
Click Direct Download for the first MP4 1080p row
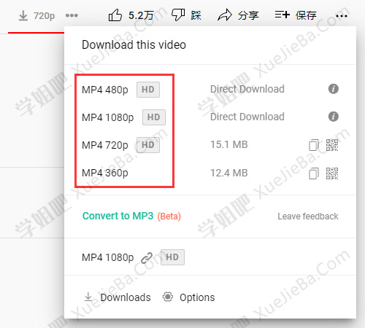click(247, 117)
